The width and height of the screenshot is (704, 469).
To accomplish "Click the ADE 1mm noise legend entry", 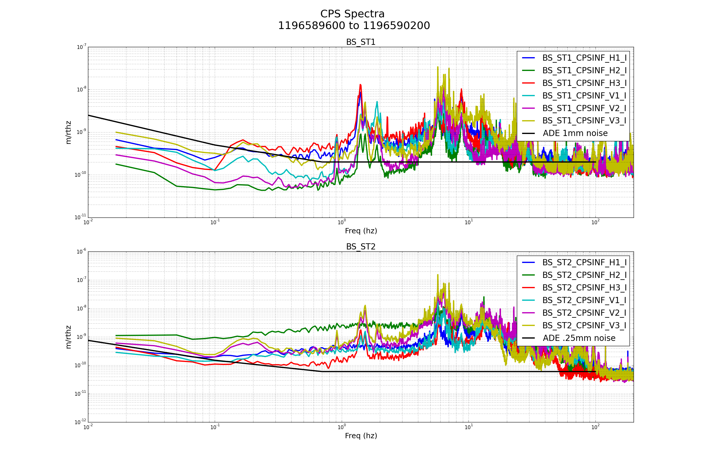I will (575, 133).
